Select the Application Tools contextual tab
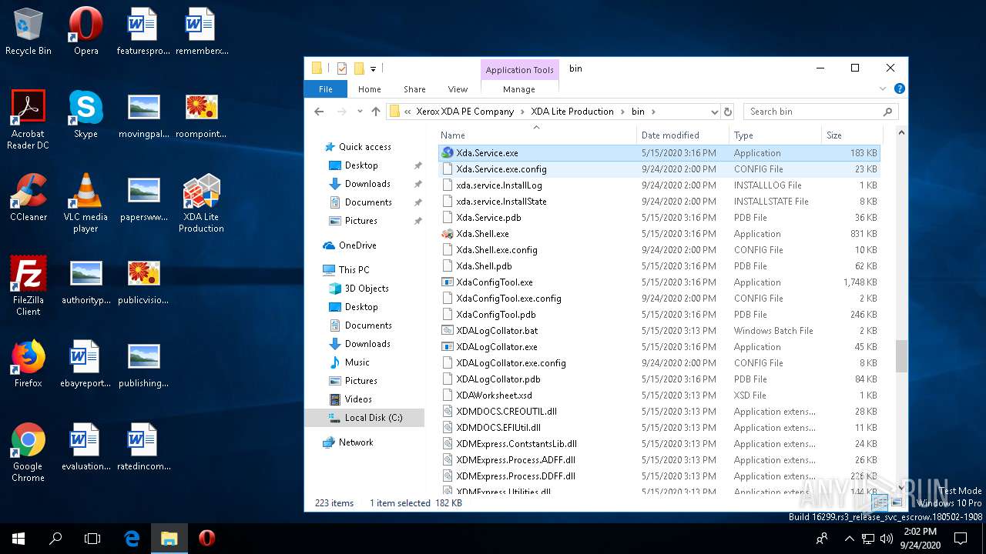Image resolution: width=986 pixels, height=554 pixels. tap(519, 70)
